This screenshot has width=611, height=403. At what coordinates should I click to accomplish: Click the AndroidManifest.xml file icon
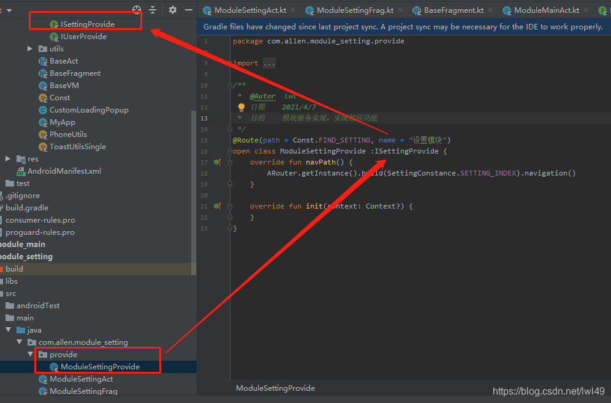(21, 172)
